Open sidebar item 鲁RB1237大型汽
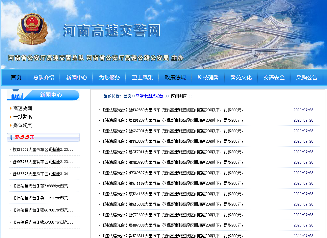The width and height of the screenshot is (327, 238). pyautogui.click(x=43, y=198)
